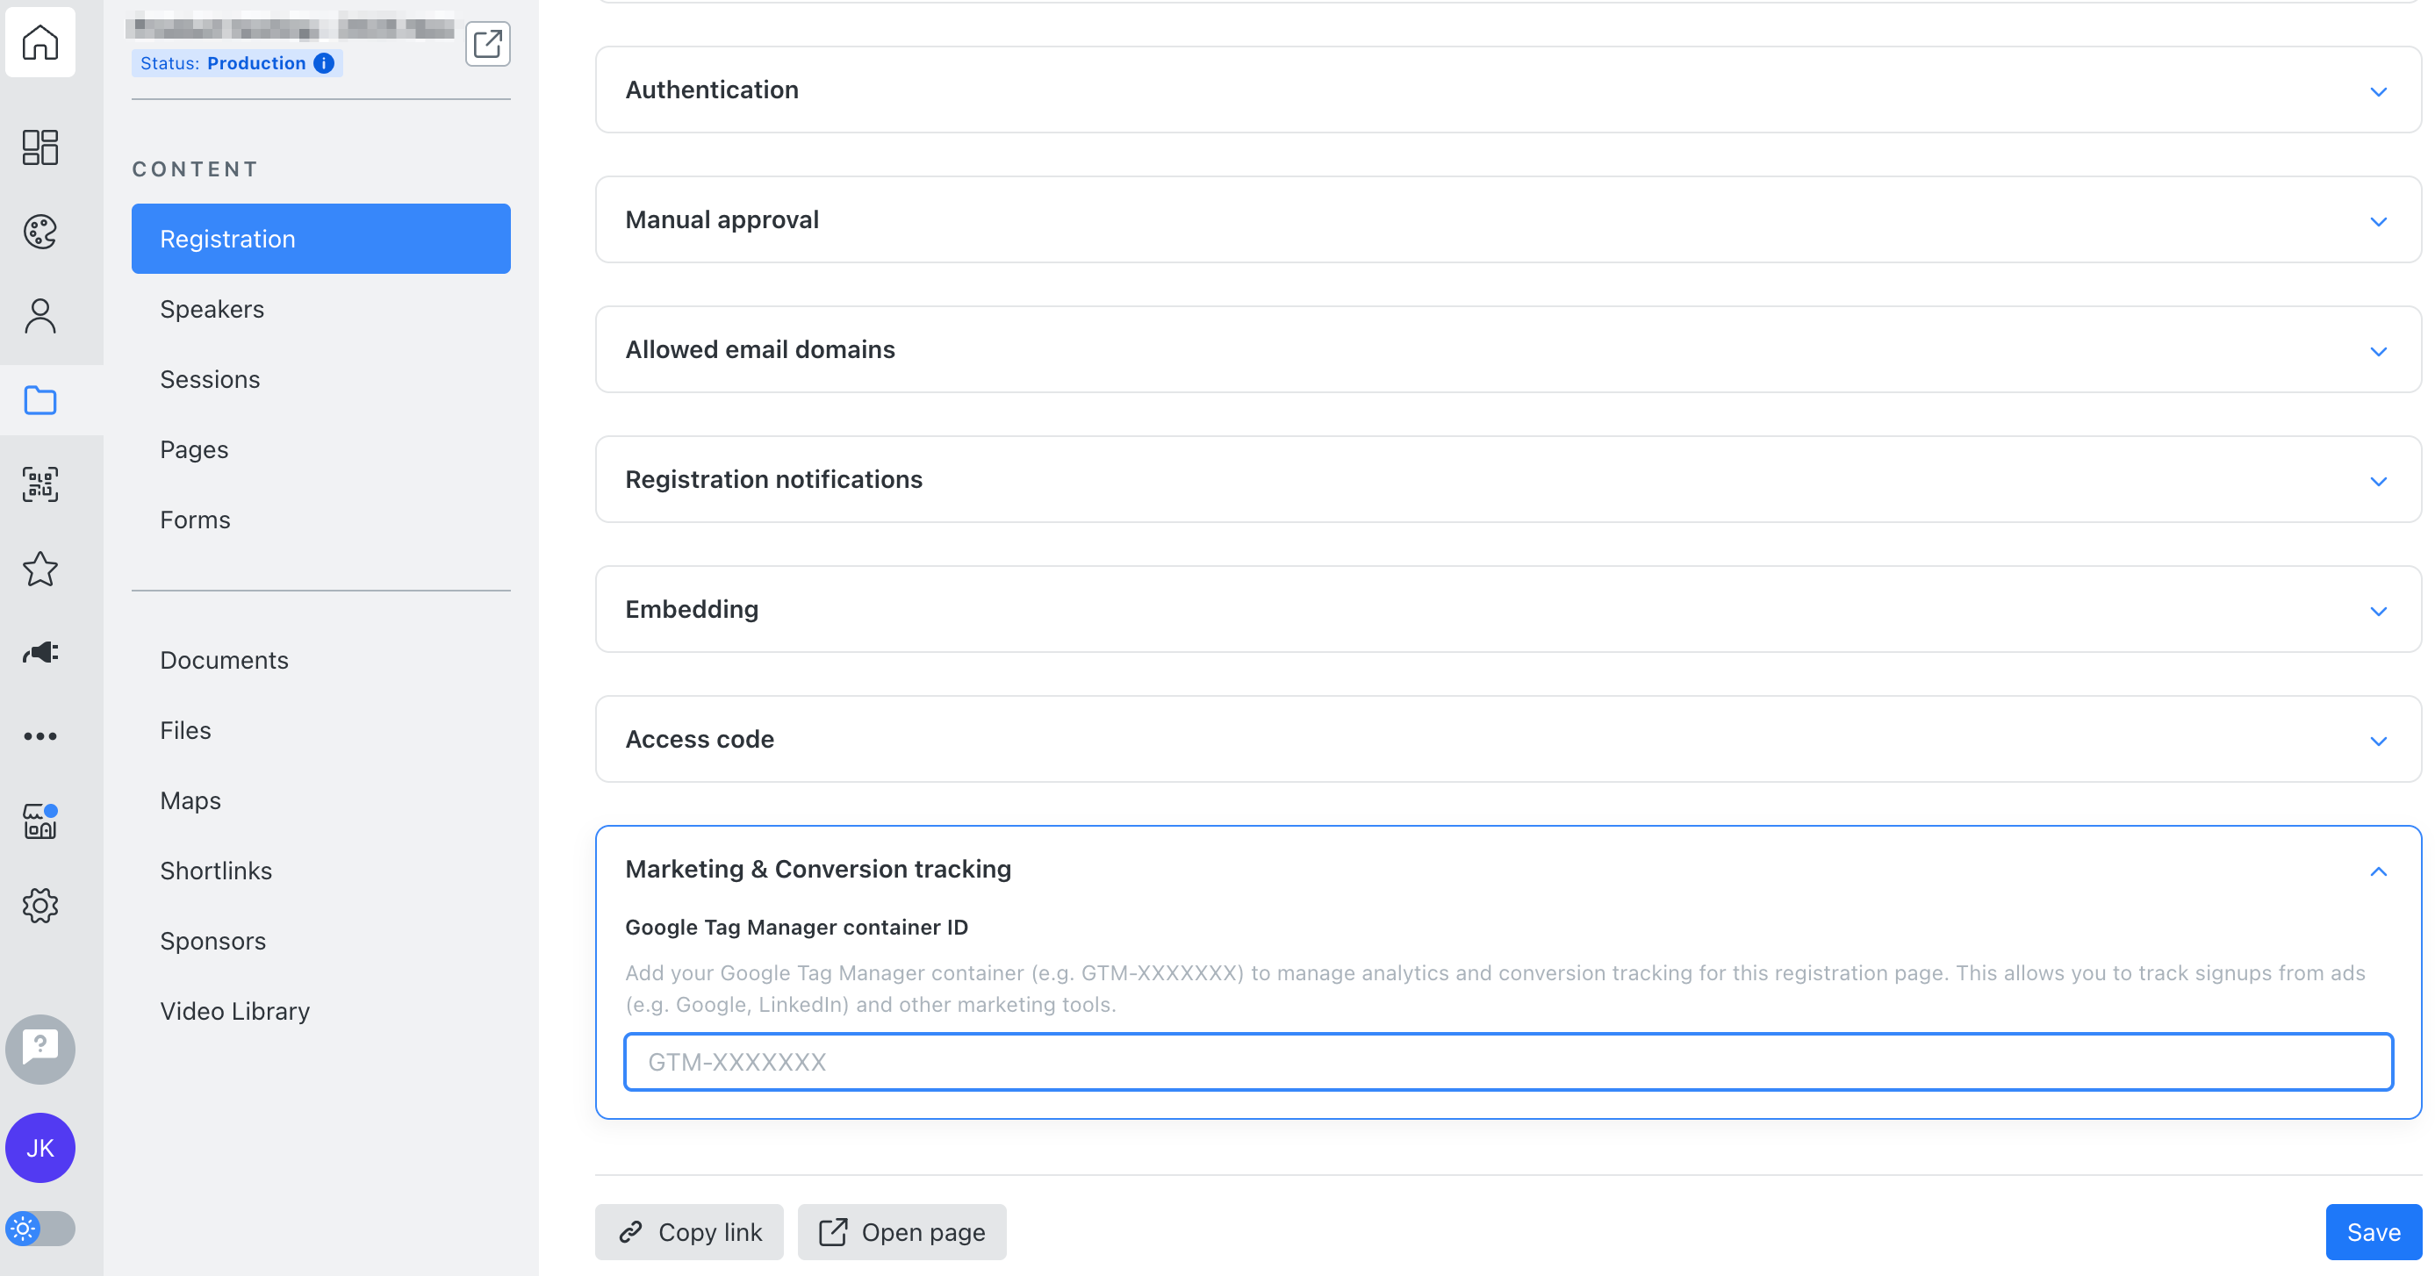Click the Production status info icon
Screen dimensions: 2435x1276
[x=324, y=62]
